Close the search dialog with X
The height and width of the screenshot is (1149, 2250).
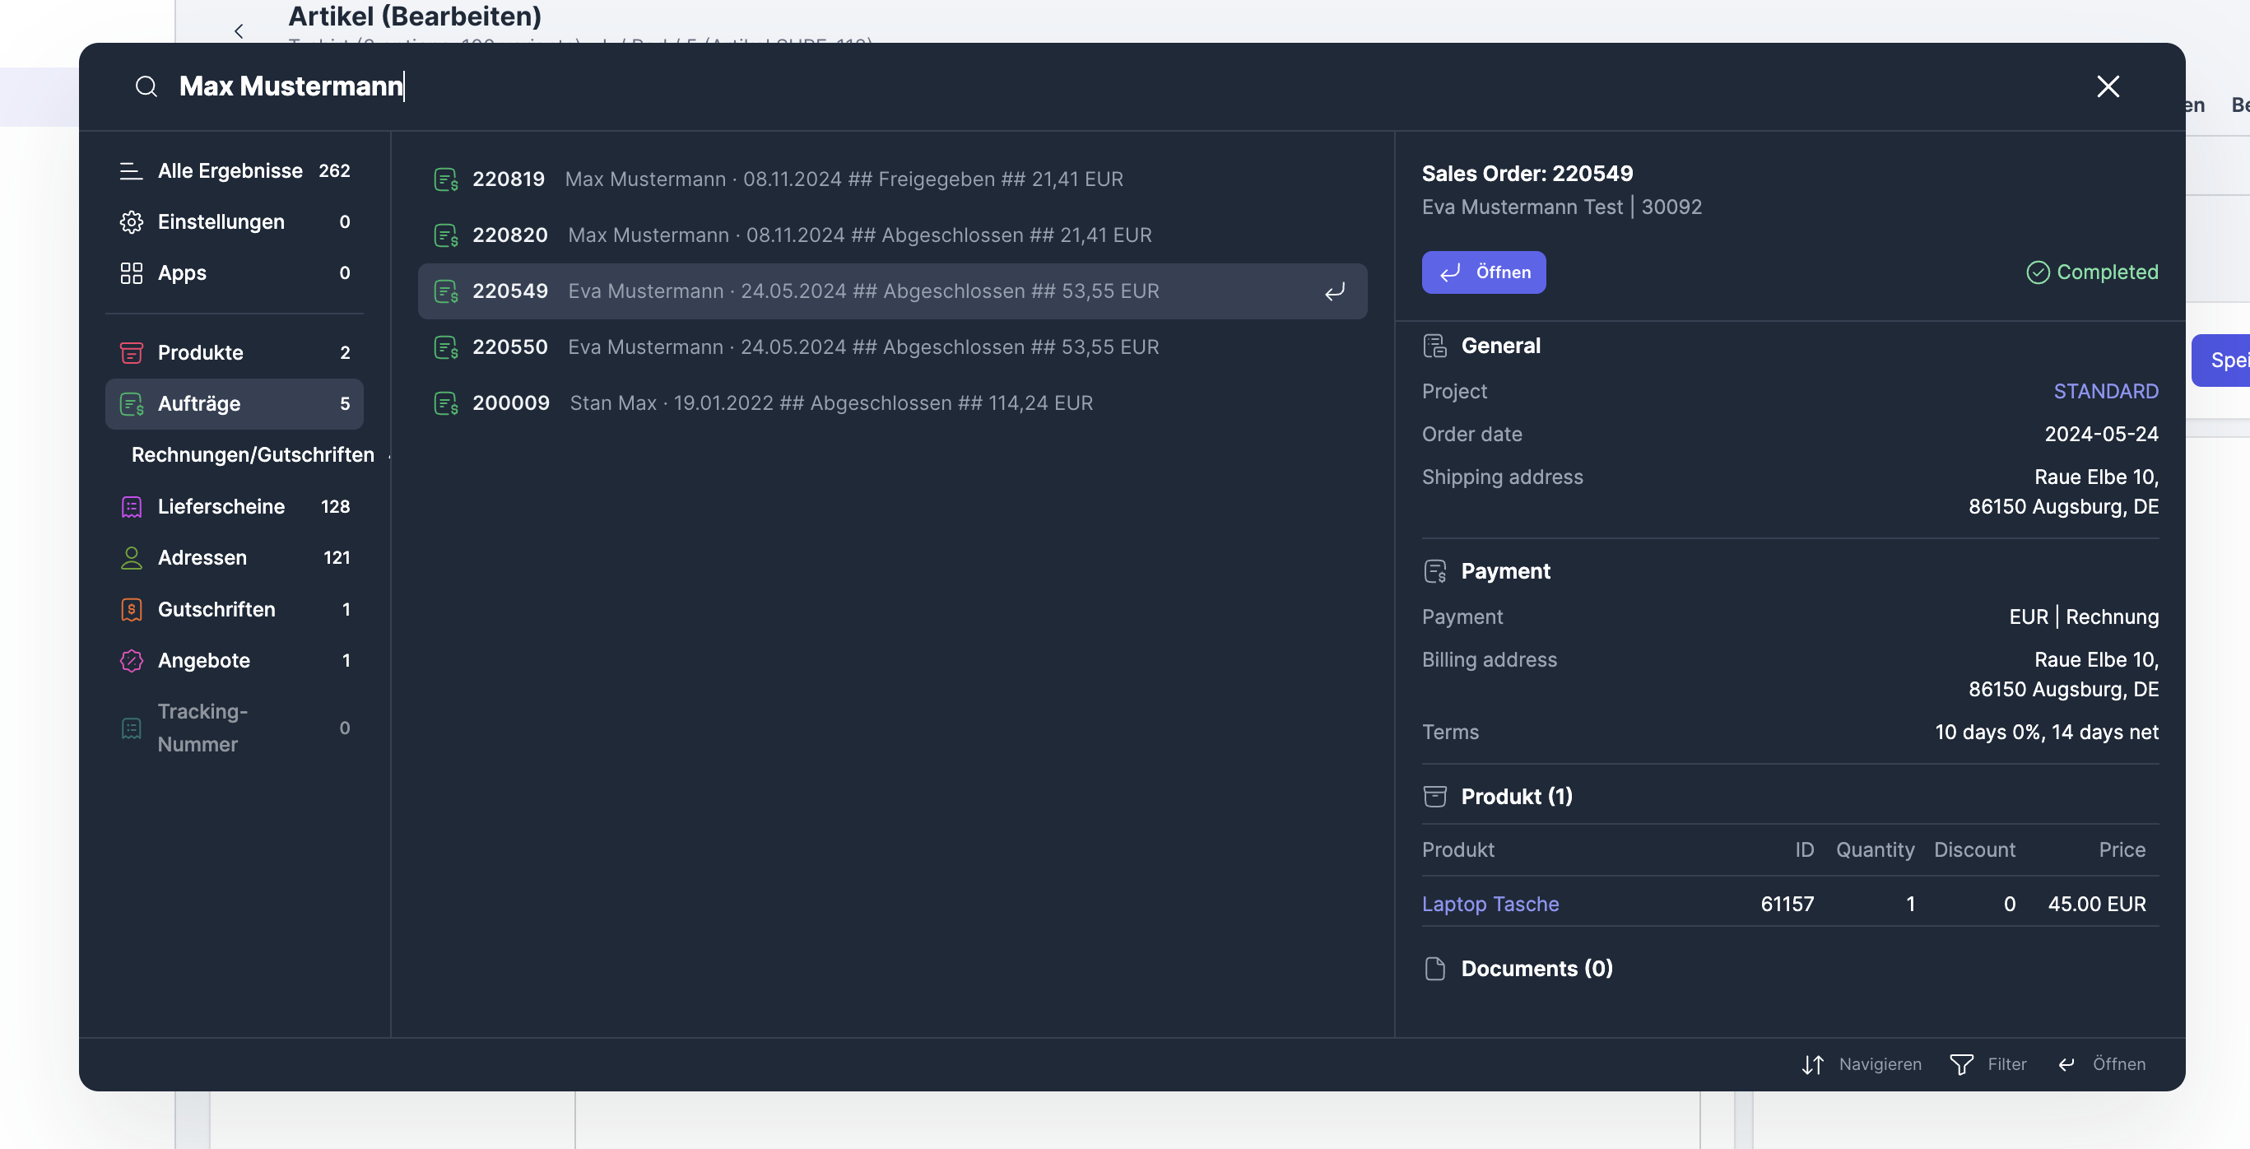coord(2108,86)
